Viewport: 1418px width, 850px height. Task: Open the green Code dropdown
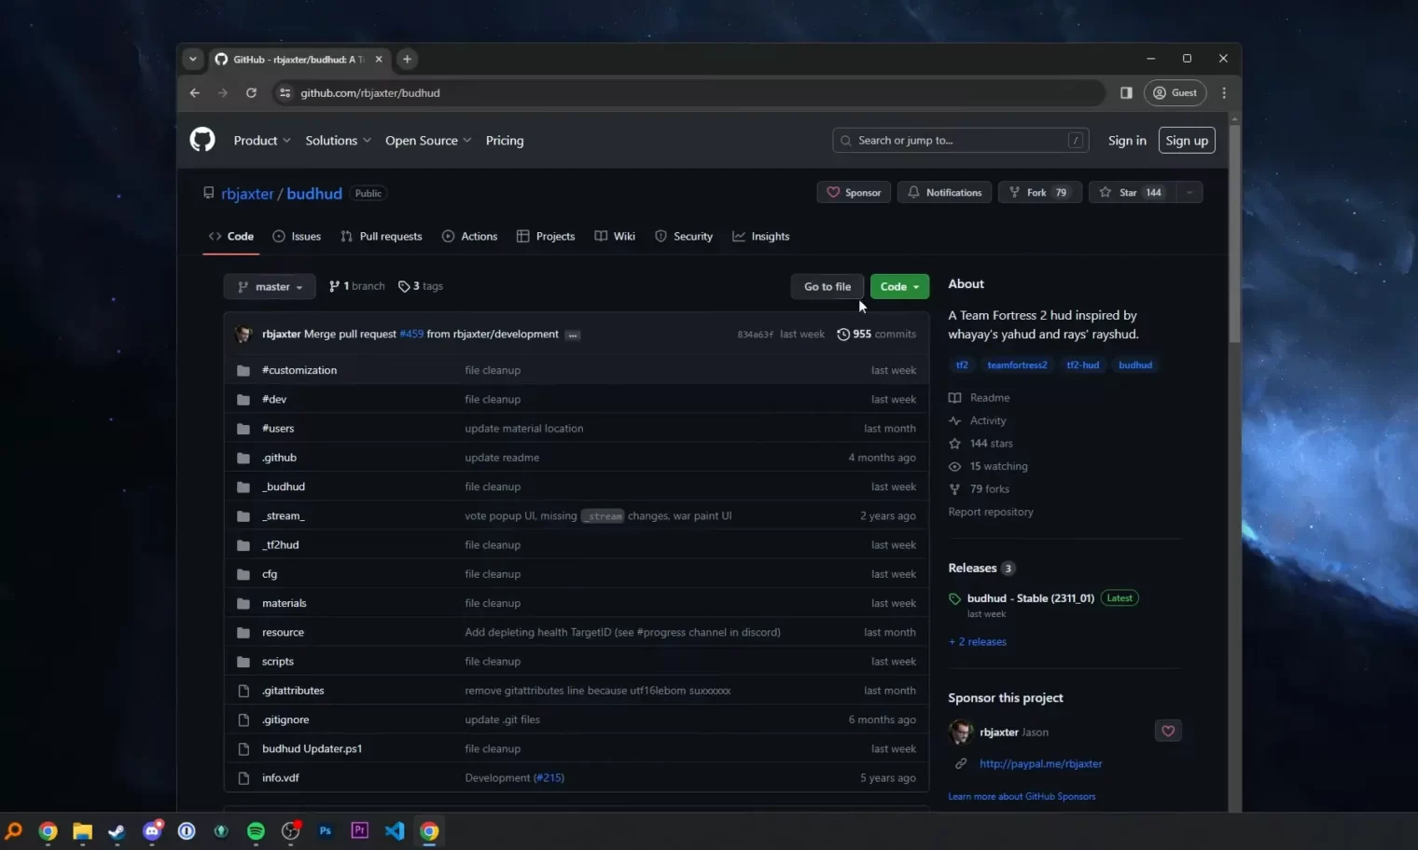point(899,287)
